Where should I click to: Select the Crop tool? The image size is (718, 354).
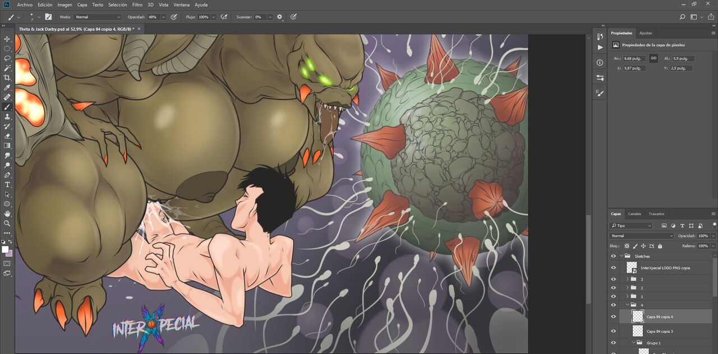[x=7, y=77]
